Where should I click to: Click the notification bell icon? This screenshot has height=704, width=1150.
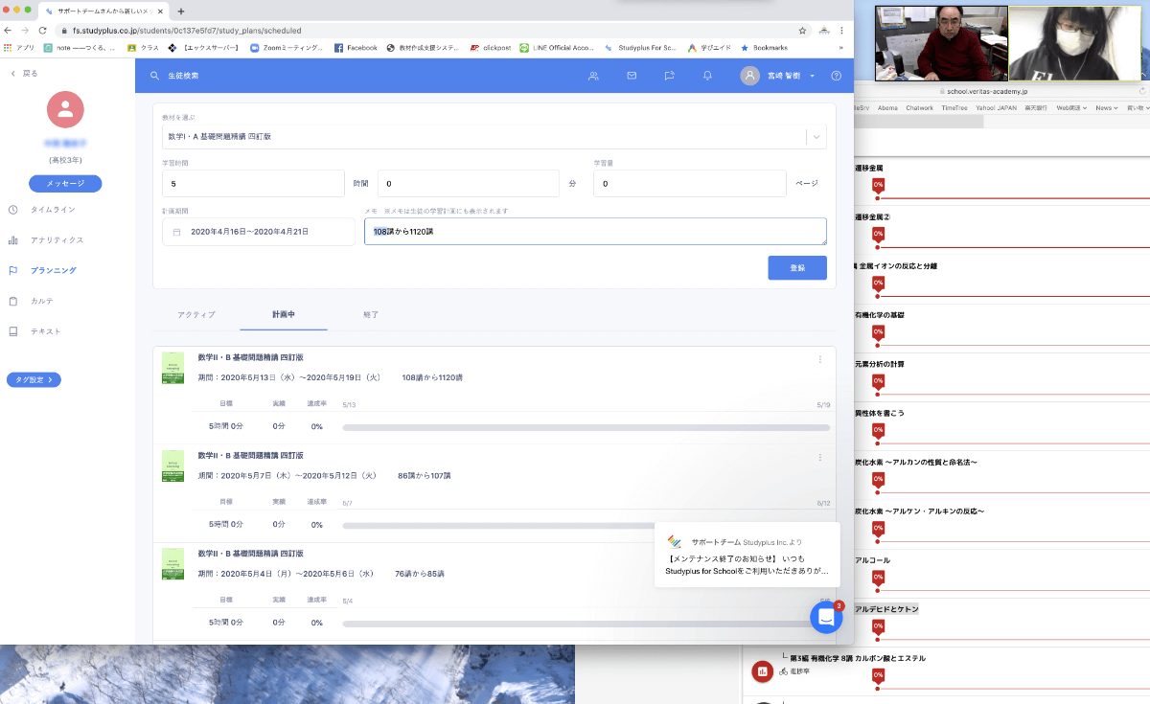pyautogui.click(x=707, y=76)
